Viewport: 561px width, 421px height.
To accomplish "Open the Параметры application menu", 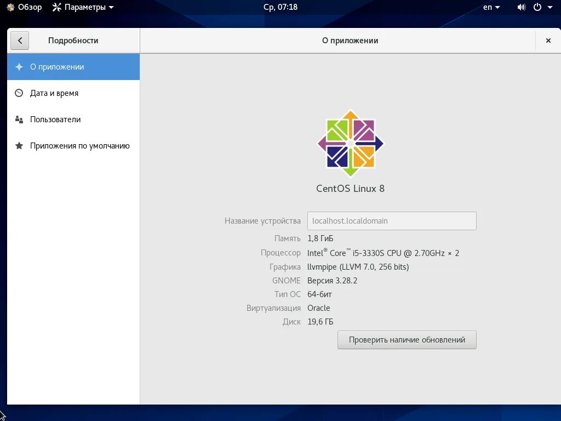I will (83, 7).
